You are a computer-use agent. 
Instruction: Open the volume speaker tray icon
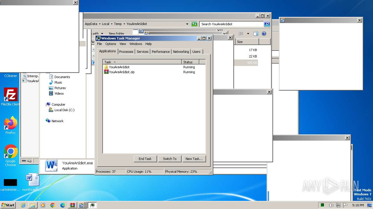pos(331,205)
